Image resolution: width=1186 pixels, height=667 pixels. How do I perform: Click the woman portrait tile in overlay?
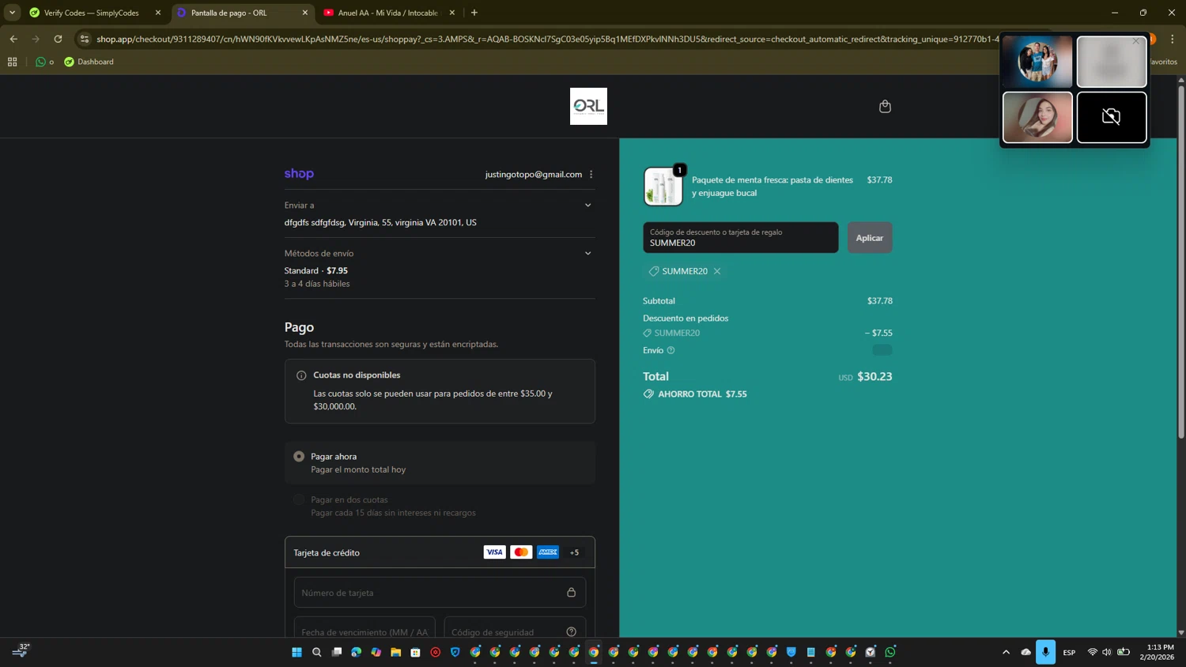pos(1037,117)
